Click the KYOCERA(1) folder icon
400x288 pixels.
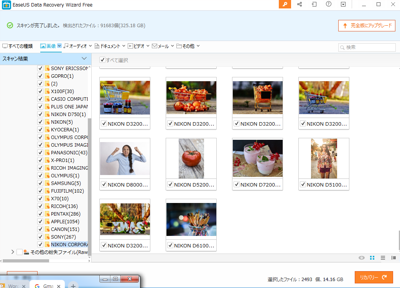(47, 129)
